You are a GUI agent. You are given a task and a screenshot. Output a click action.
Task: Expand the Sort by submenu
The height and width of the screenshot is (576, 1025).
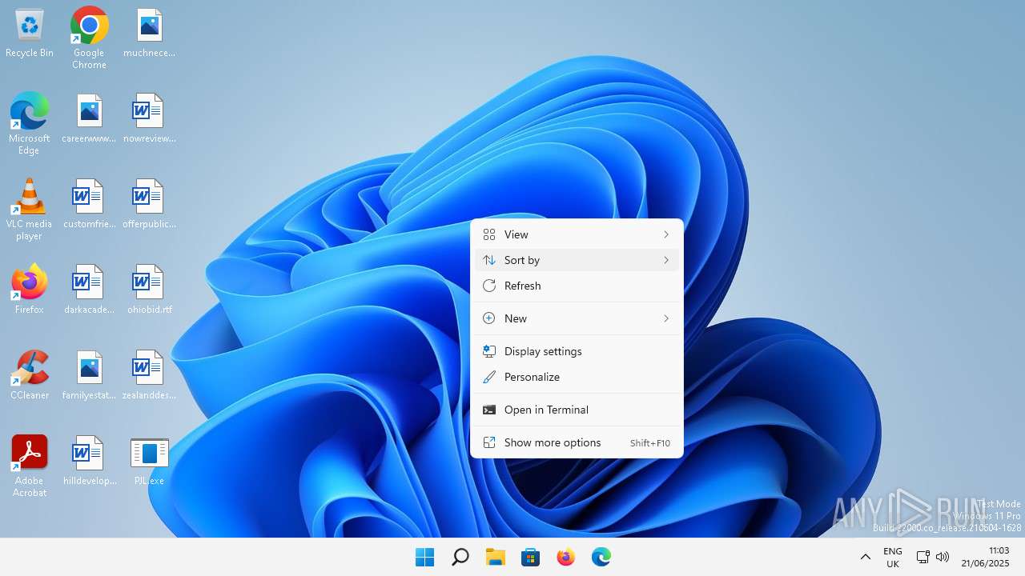coord(577,260)
